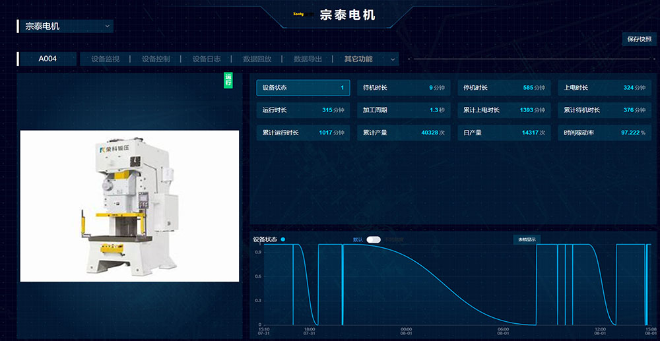Select the 停机时长 metric card

point(504,88)
